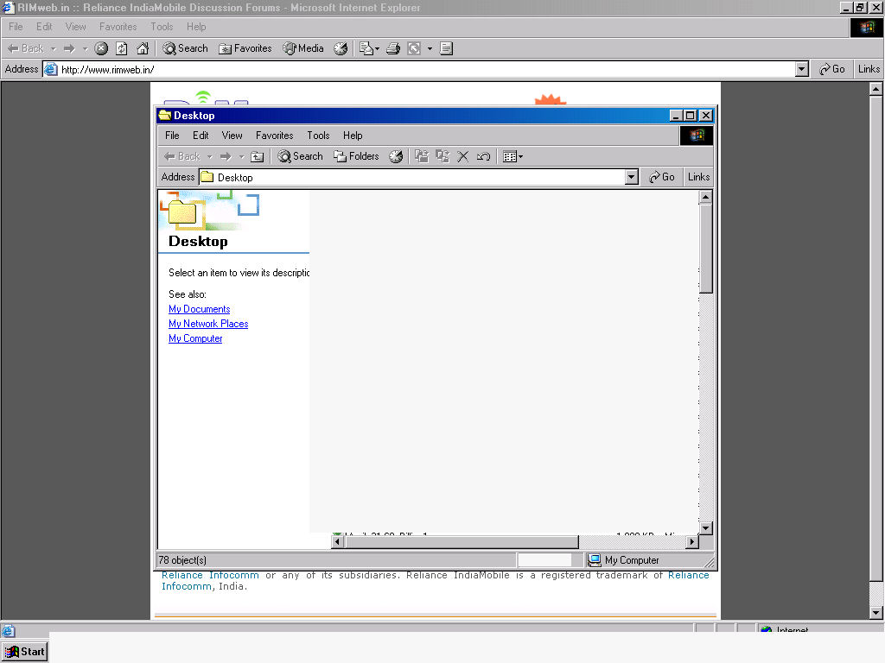Open the Desktop address bar dropdown
Screen dimensions: 885x663
point(632,177)
